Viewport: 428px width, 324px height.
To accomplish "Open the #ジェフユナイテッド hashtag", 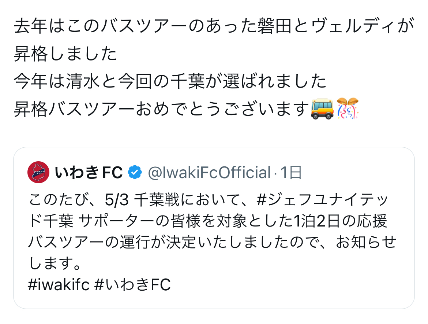I will (x=322, y=199).
